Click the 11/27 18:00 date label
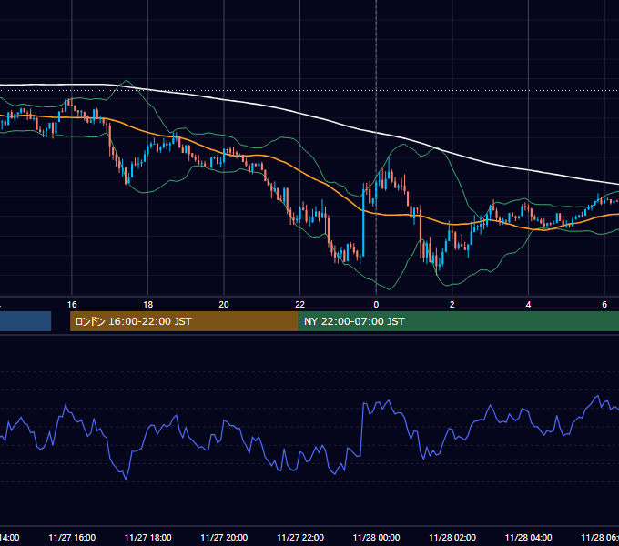Image resolution: width=619 pixels, height=546 pixels. pyautogui.click(x=148, y=537)
